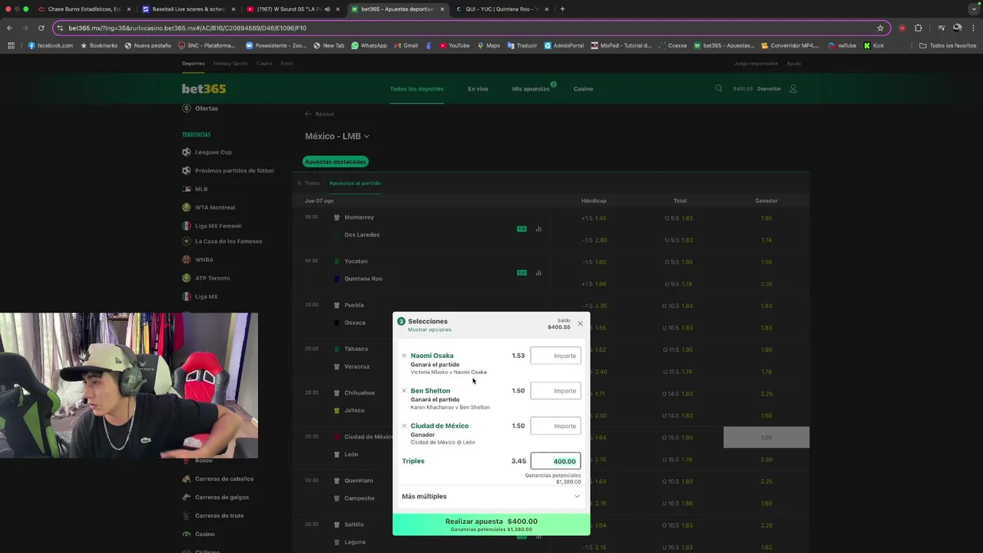Select Dos Laredos winner odds 1.74
This screenshot has height=553, width=983.
tap(766, 240)
